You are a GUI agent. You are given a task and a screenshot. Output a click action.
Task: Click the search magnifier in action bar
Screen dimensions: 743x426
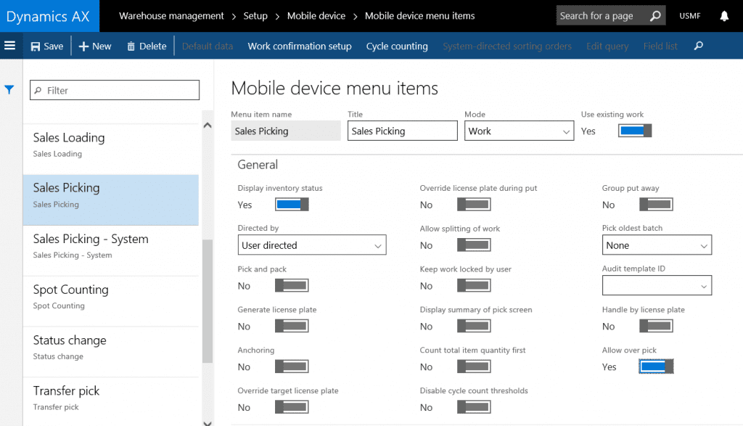point(699,46)
